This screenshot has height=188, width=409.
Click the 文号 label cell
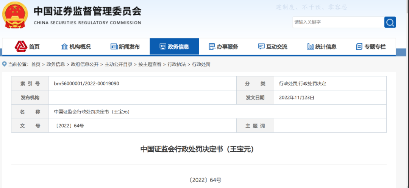(x=30, y=126)
